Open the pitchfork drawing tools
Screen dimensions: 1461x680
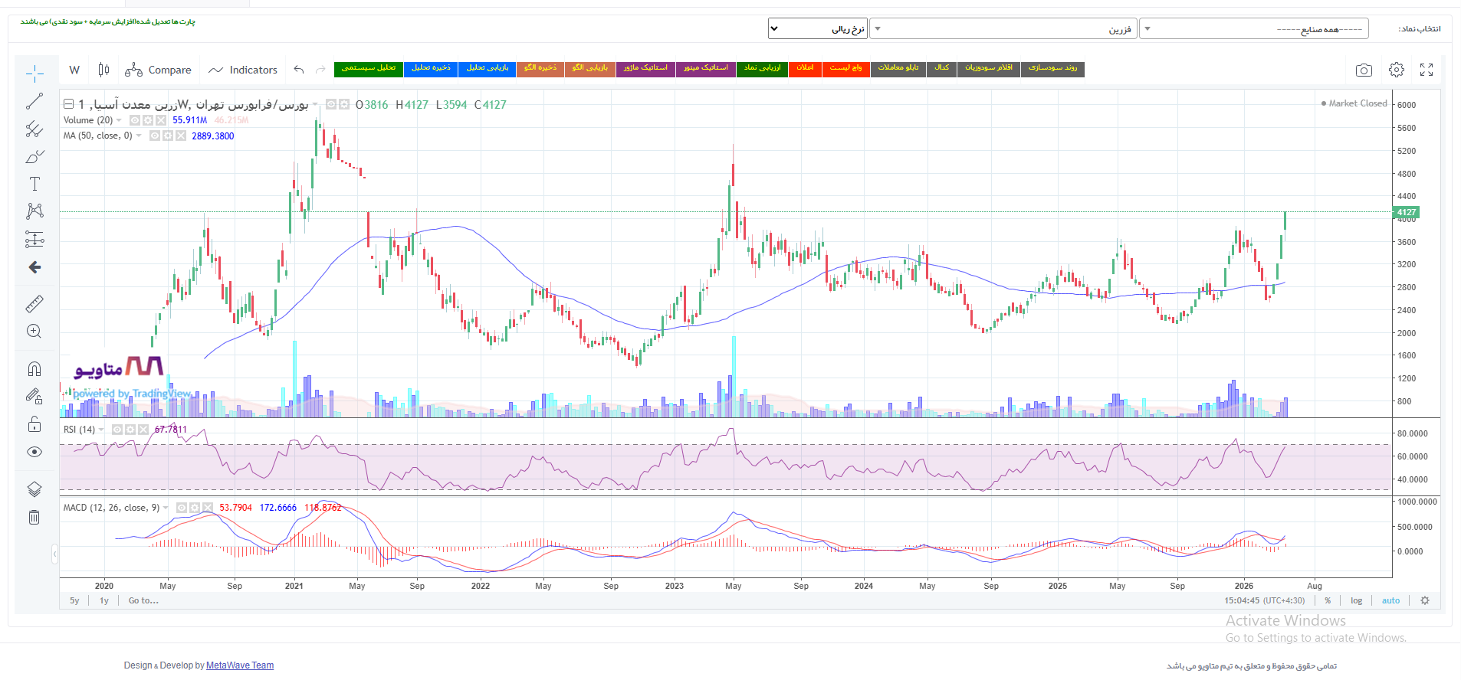pos(34,129)
